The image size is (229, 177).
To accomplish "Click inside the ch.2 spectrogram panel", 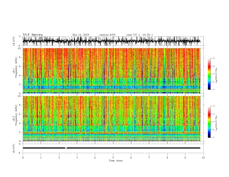I will point(111,119).
